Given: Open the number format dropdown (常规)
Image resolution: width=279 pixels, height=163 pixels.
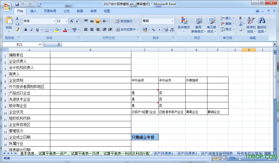Looking at the screenshot, I should click(172, 21).
